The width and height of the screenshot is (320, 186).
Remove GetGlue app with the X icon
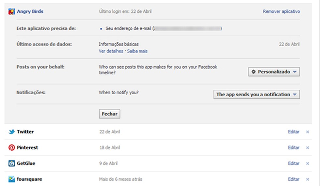click(308, 163)
